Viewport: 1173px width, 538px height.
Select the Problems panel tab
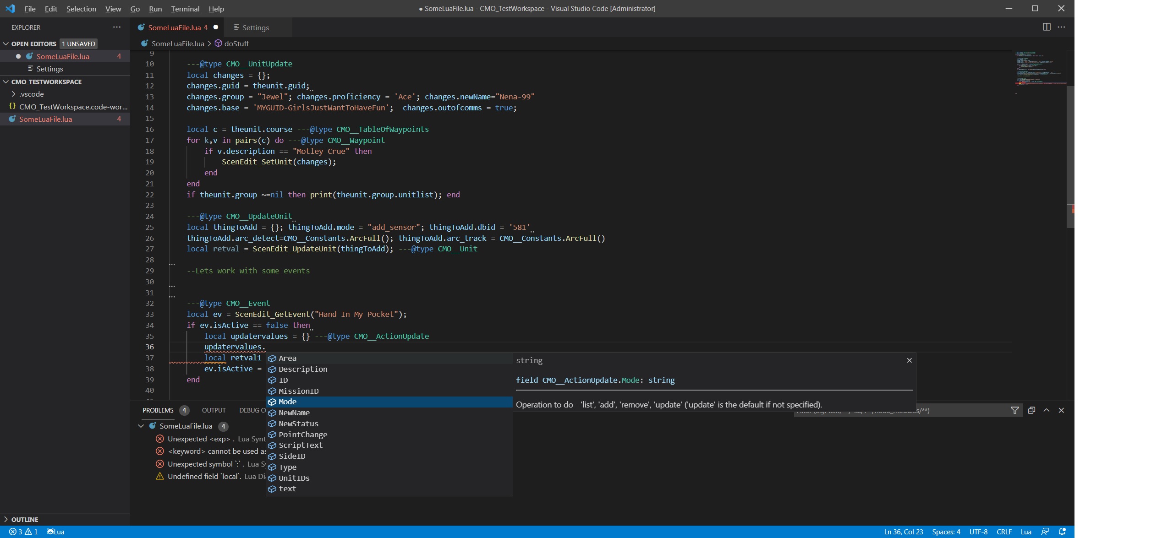(x=158, y=410)
